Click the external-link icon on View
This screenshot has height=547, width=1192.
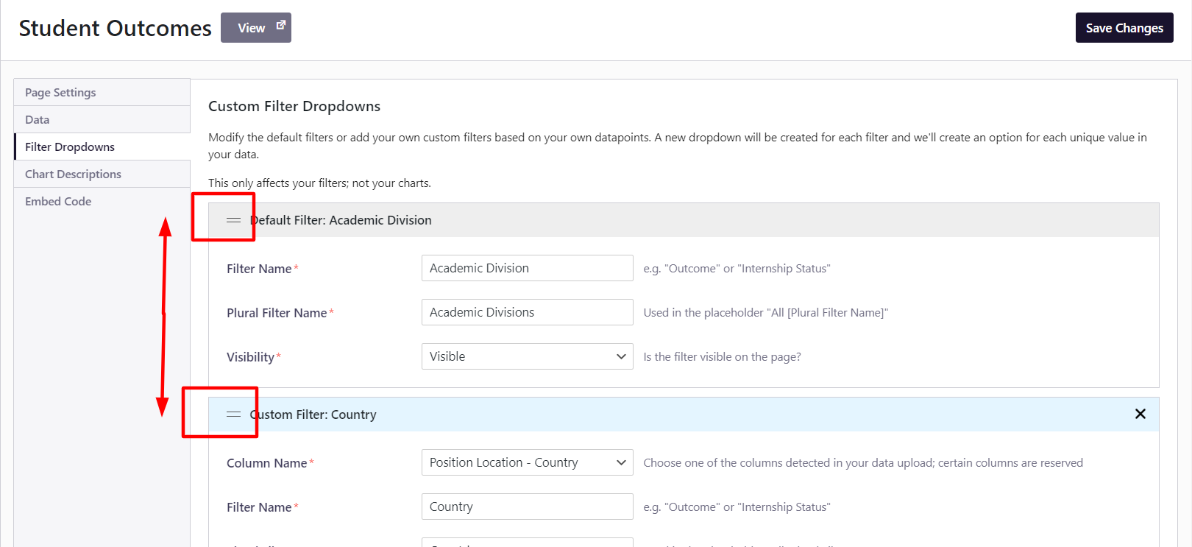pyautogui.click(x=280, y=26)
